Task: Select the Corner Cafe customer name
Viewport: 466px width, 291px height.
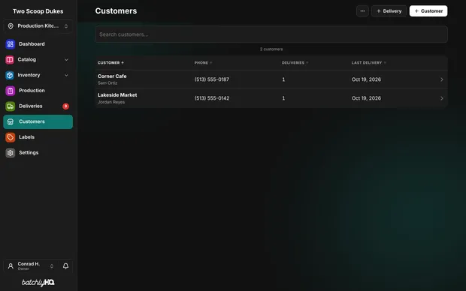Action: [112, 76]
